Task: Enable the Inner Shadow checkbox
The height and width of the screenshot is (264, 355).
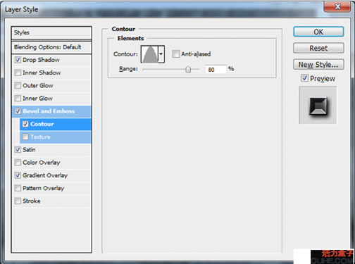Action: tap(18, 73)
